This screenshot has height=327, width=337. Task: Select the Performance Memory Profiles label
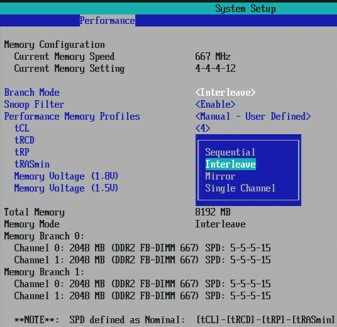[72, 117]
